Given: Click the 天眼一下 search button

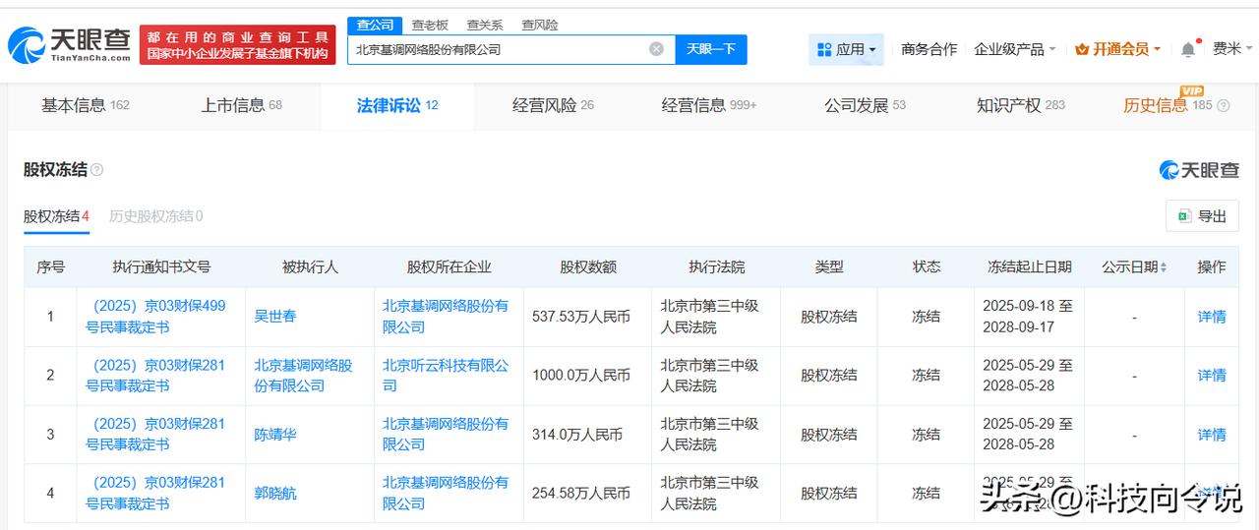Looking at the screenshot, I should click(x=711, y=49).
